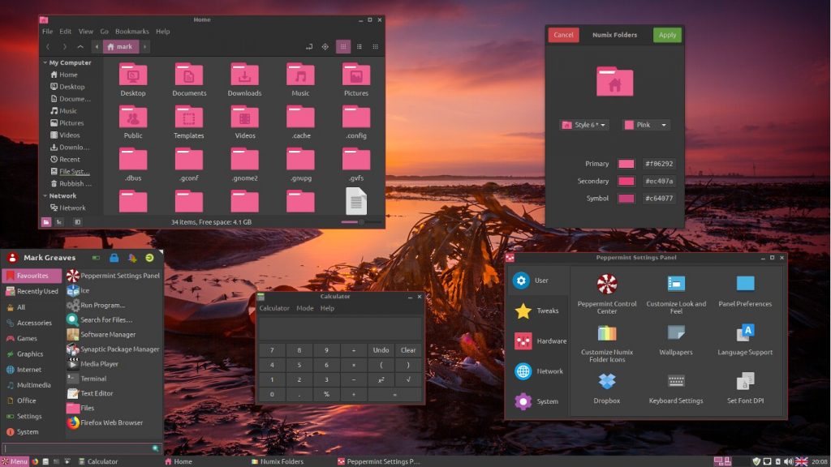Open the Bookmarks menu
Image resolution: width=831 pixels, height=467 pixels.
[131, 31]
